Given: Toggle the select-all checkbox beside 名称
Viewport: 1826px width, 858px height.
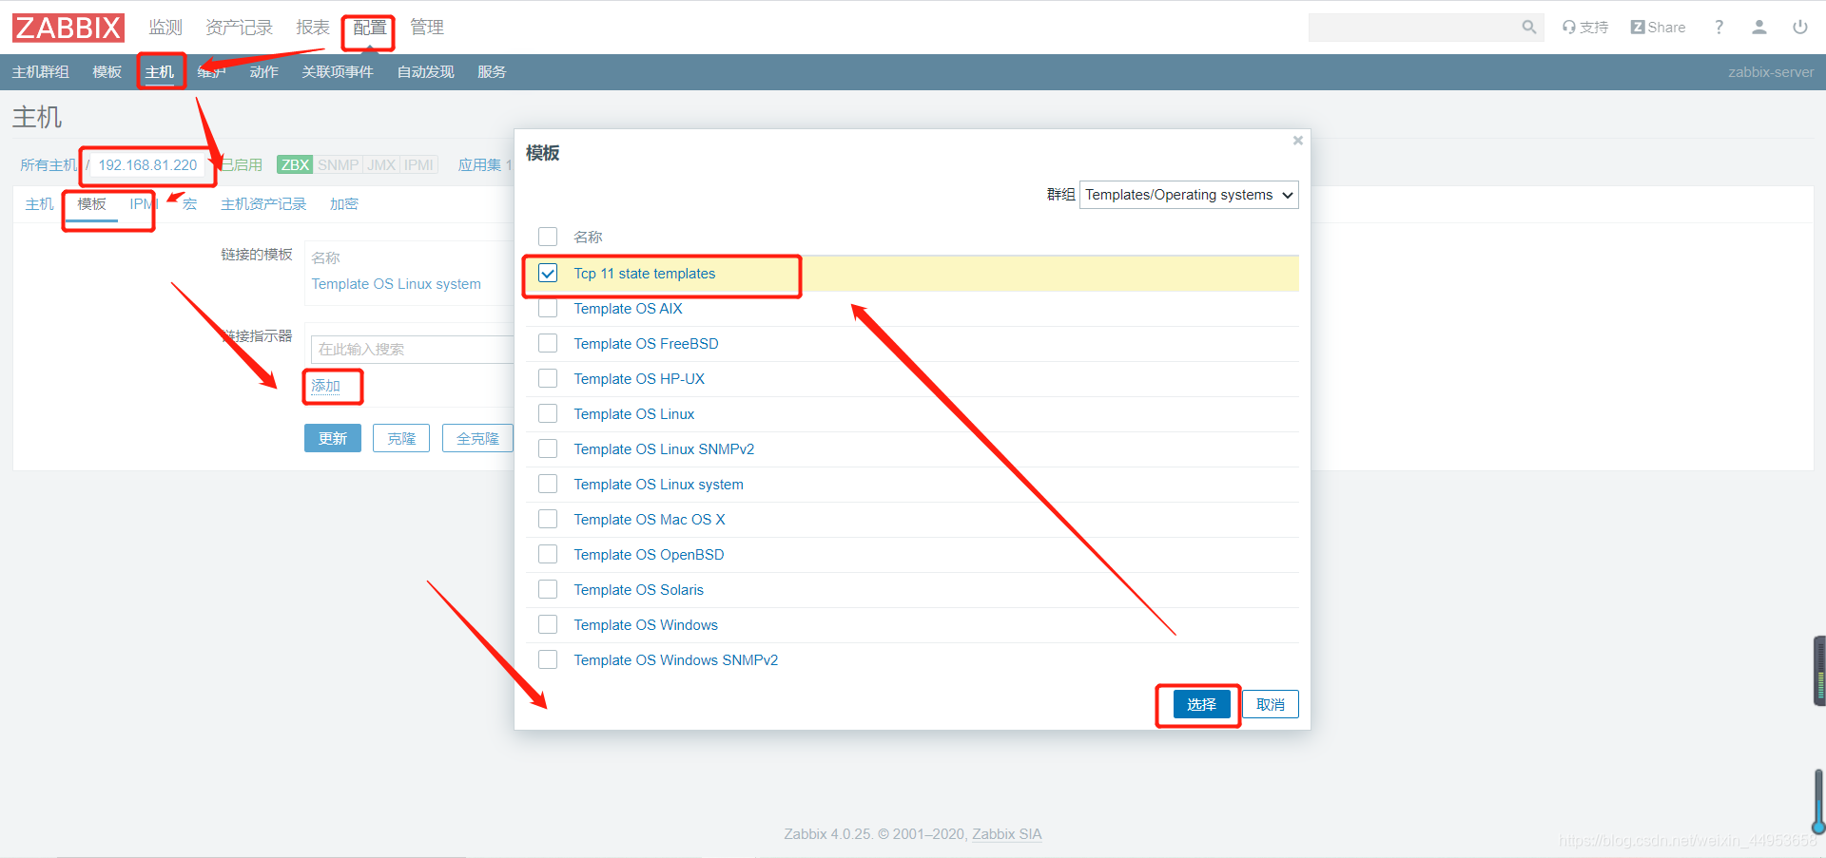Looking at the screenshot, I should coord(548,237).
